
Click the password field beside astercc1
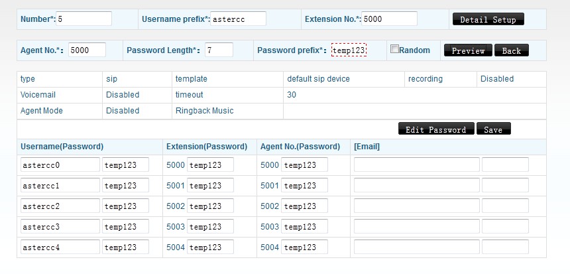point(125,186)
